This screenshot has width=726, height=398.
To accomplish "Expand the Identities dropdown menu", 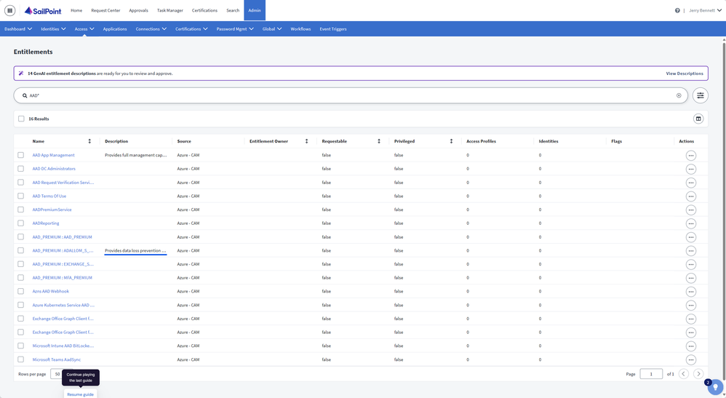I will [53, 28].
